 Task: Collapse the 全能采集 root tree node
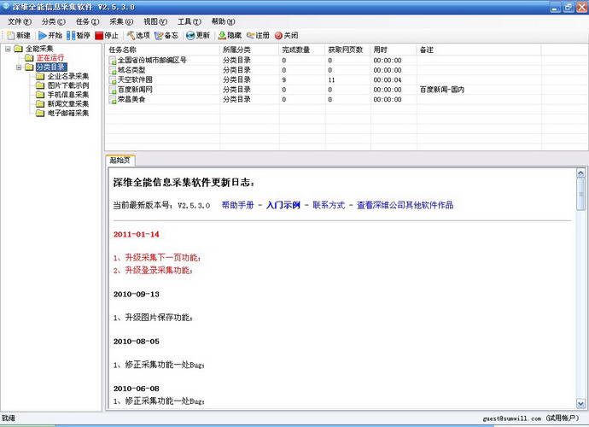(8, 49)
